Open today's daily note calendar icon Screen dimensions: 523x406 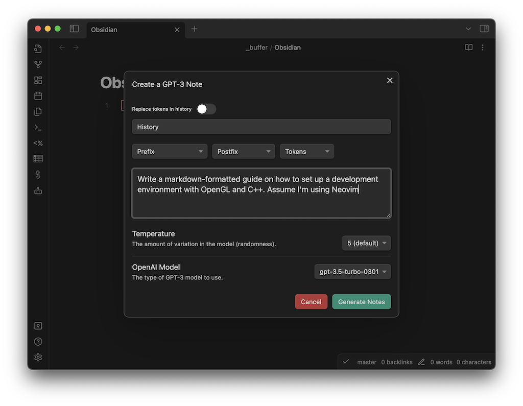pos(38,96)
